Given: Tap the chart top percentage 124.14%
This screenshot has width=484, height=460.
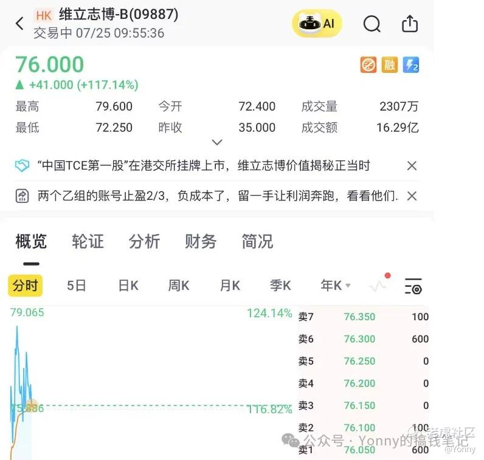Looking at the screenshot, I should click(x=269, y=313).
